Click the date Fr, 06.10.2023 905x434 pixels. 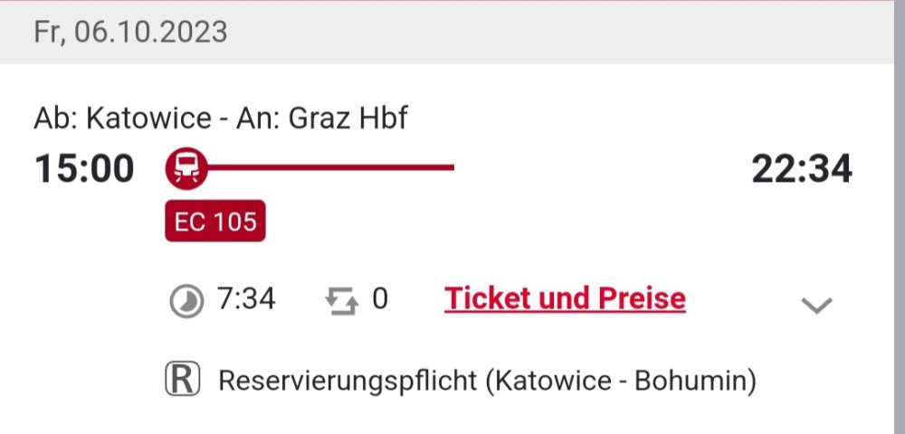pos(131,33)
